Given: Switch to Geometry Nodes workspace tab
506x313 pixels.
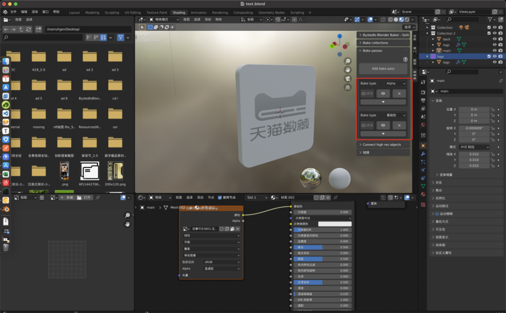Looking at the screenshot, I should 271,13.
